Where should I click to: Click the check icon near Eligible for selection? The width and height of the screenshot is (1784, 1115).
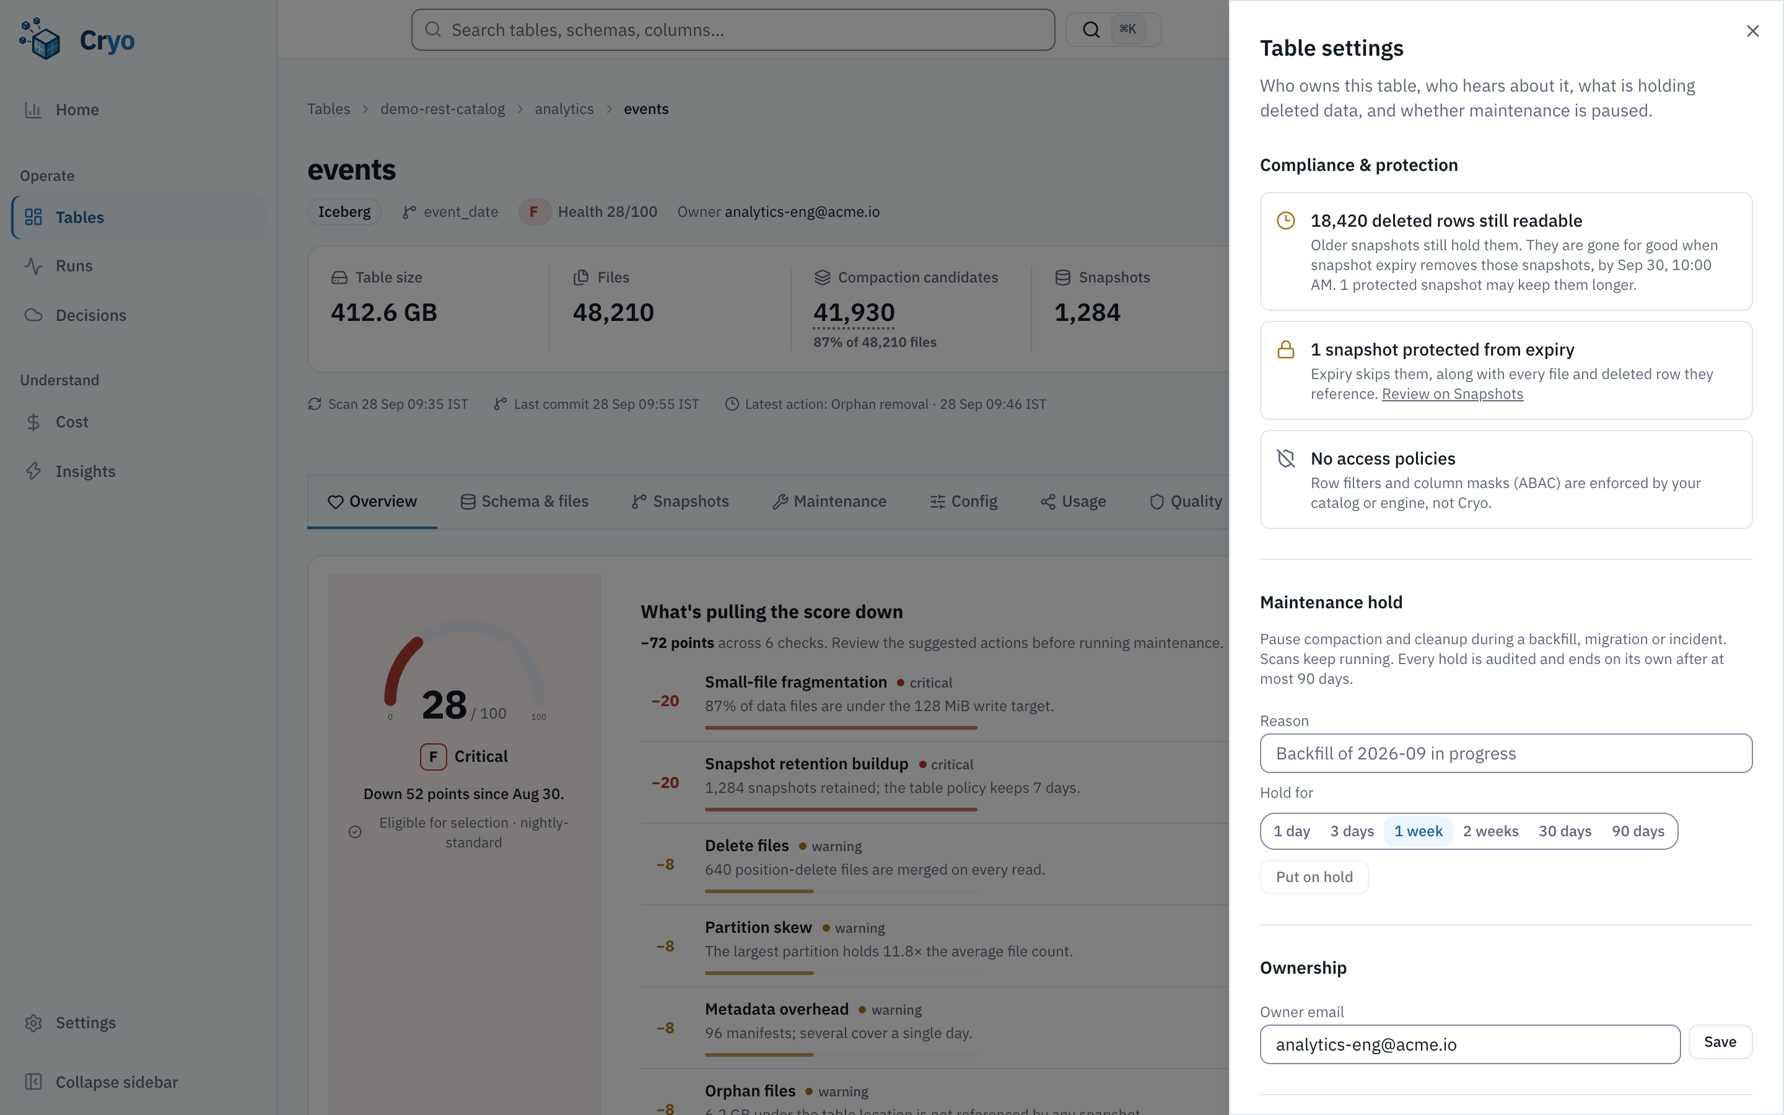(x=354, y=832)
